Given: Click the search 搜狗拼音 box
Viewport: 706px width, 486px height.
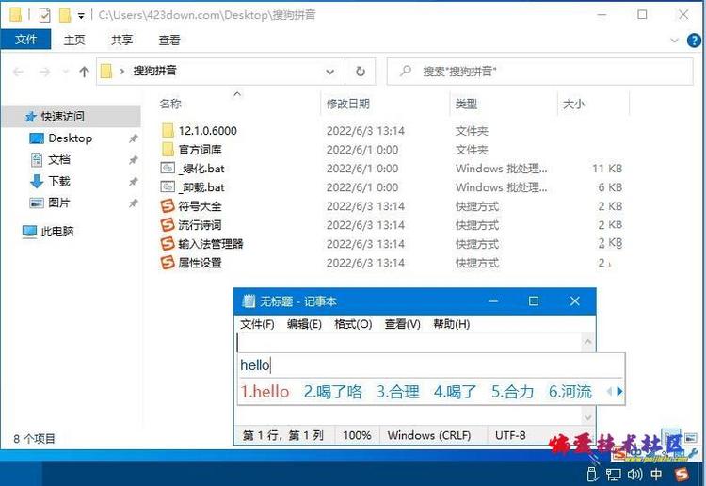Looking at the screenshot, I should (x=540, y=72).
